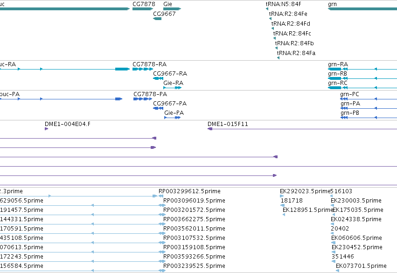Click the CG7878-PA protein label
This screenshot has height=273, width=397.
click(x=150, y=94)
